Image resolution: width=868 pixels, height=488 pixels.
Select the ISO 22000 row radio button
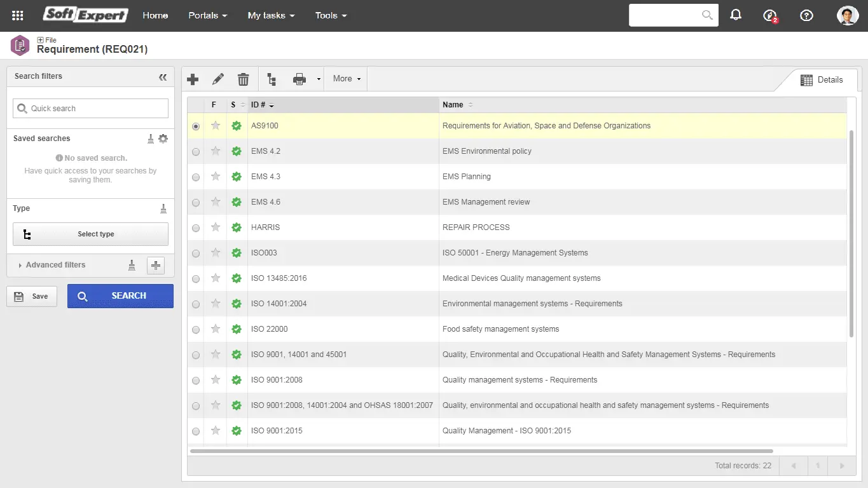pos(196,330)
